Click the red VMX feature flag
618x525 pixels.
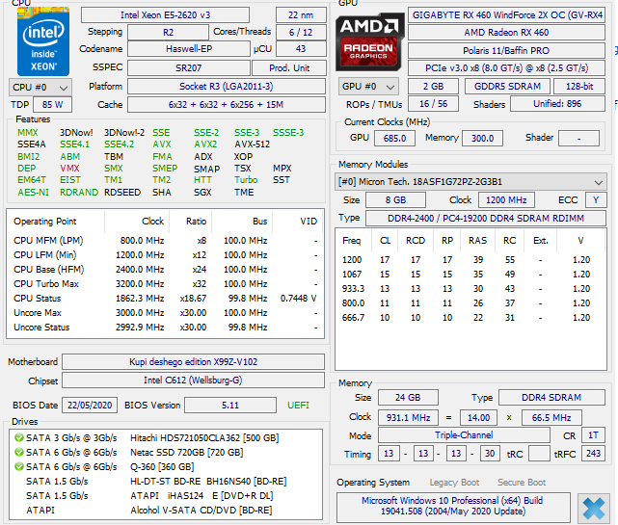tap(69, 169)
